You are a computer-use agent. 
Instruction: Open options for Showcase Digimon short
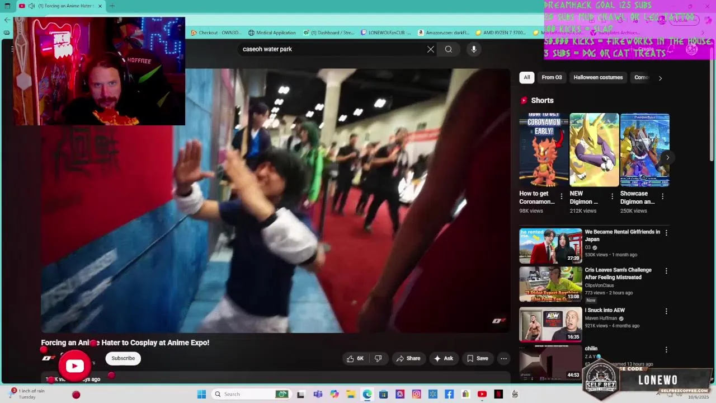[x=662, y=196]
